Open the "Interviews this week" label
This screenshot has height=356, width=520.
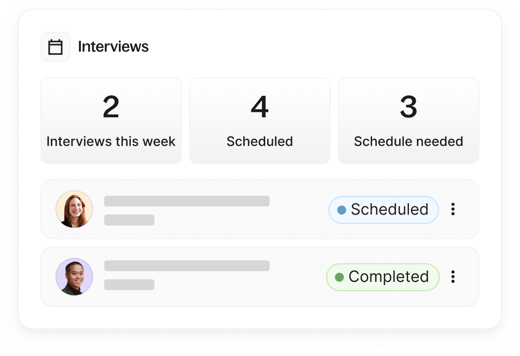(x=111, y=141)
